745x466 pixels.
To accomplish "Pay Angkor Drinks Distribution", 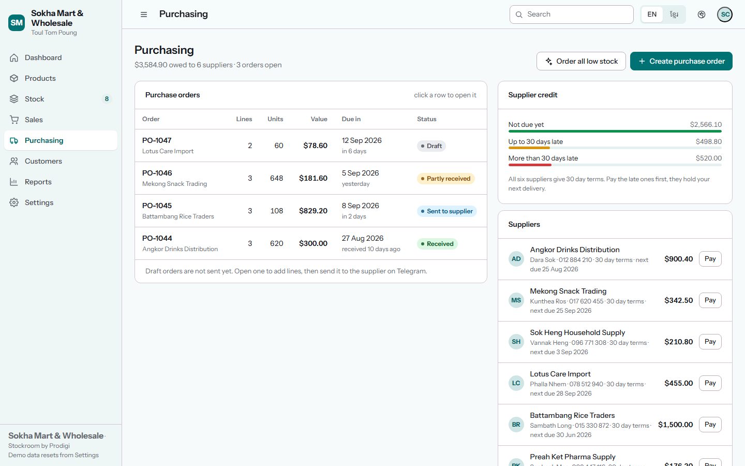I will [x=710, y=259].
